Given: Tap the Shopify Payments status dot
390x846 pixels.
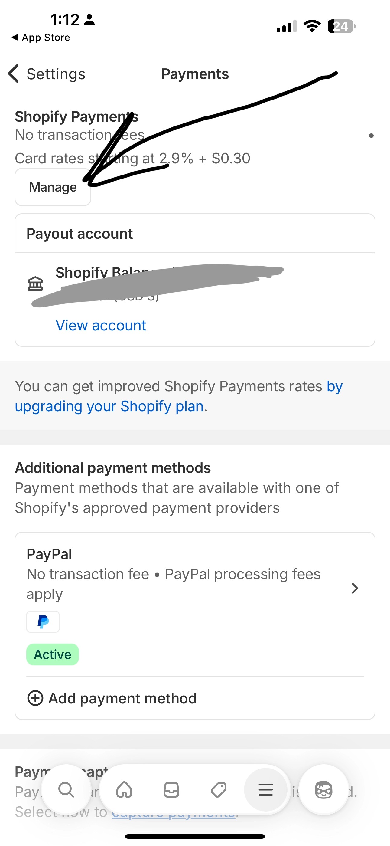Looking at the screenshot, I should [371, 135].
